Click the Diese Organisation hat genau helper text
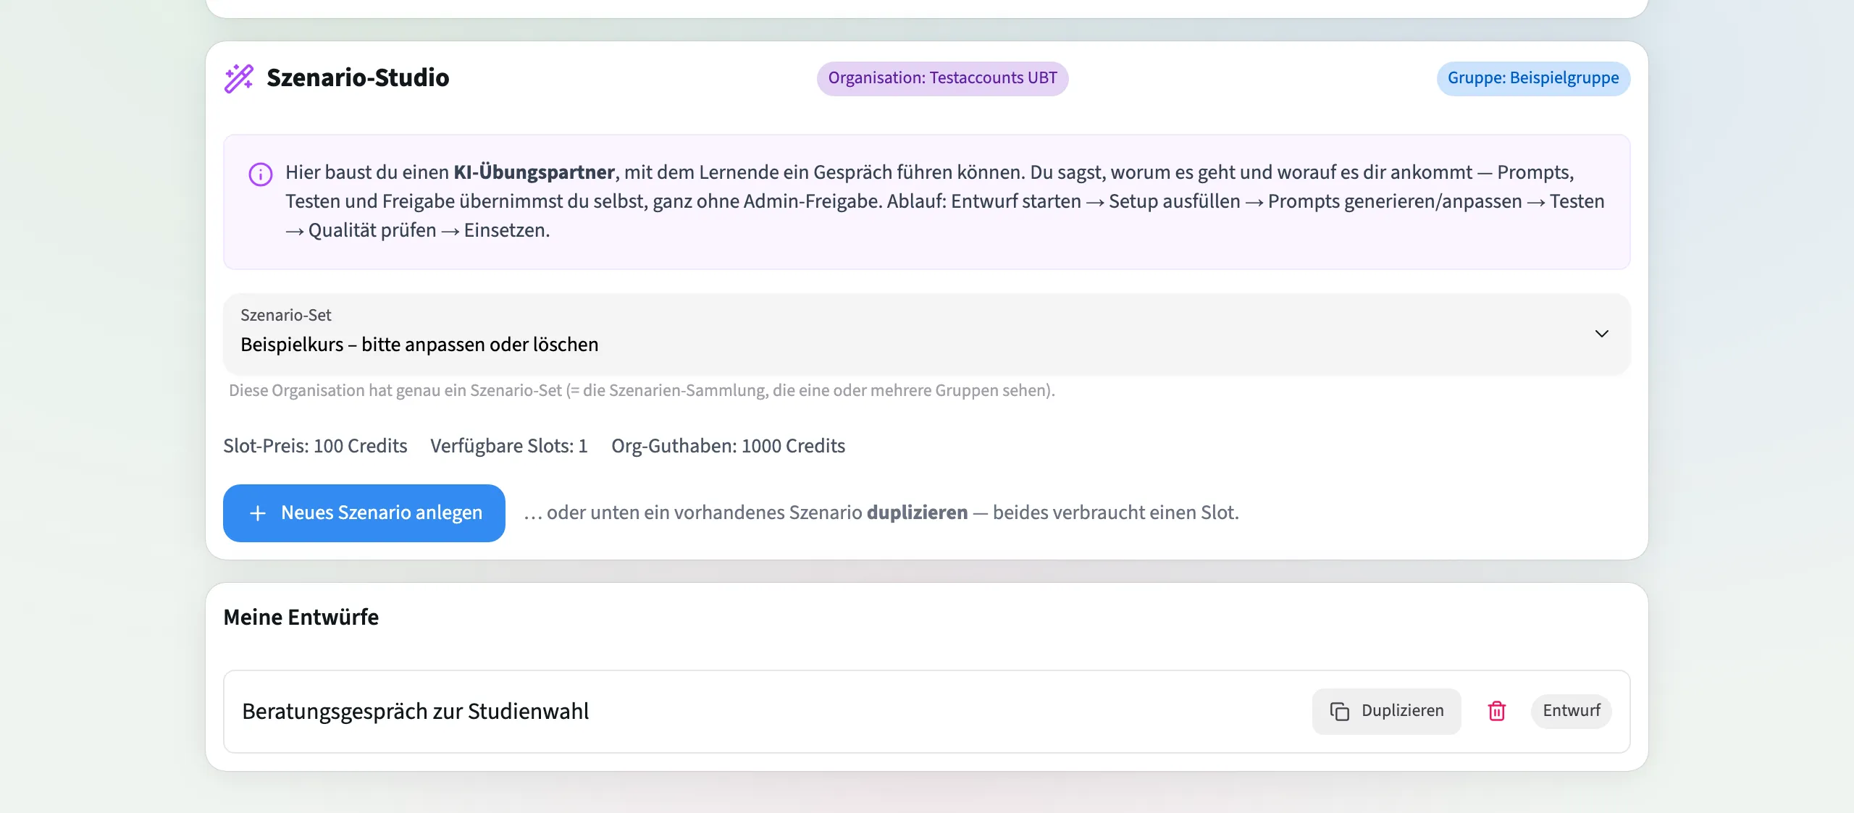The image size is (1854, 813). tap(642, 391)
